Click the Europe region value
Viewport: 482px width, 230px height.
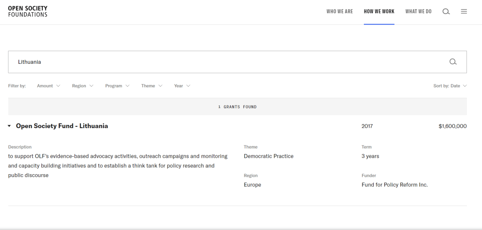click(x=252, y=185)
